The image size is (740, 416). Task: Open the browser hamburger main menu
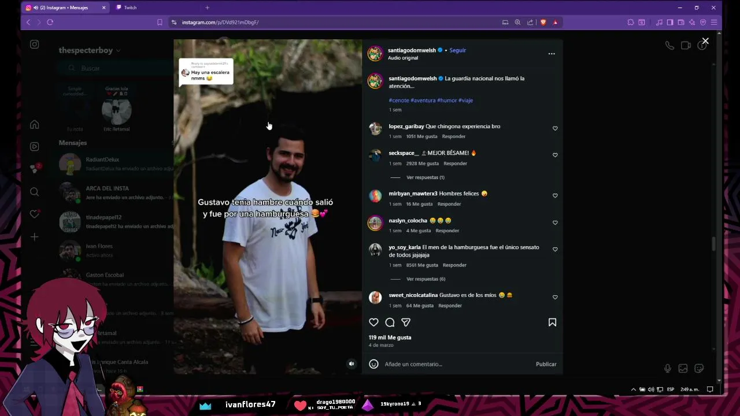[x=714, y=22]
